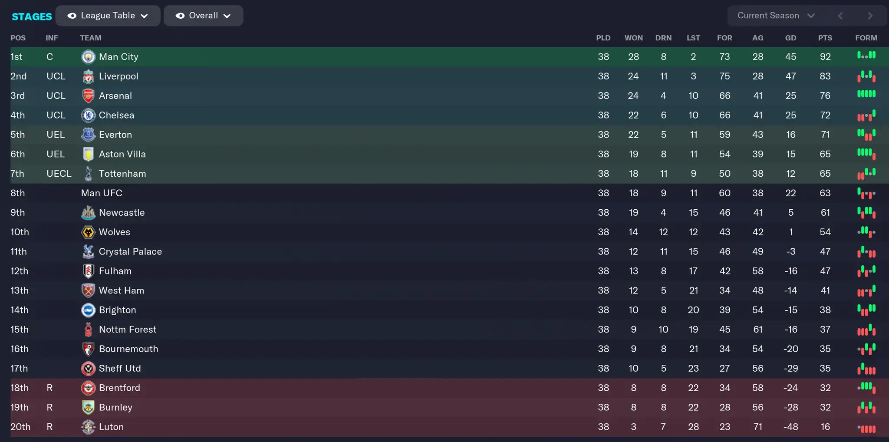Go to the next season arrow
This screenshot has width=889, height=442.
click(870, 16)
